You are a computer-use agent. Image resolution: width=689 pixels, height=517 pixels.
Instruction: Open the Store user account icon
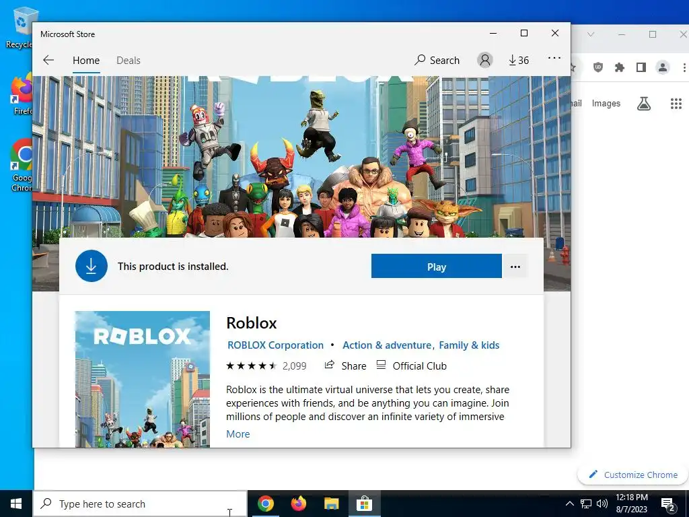tap(484, 60)
